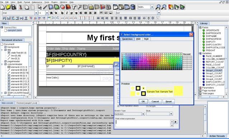
Task: Toggle underline formatting
Action: 71,13
